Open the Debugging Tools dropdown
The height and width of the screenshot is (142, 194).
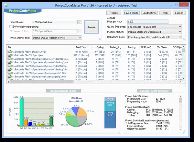155,37
